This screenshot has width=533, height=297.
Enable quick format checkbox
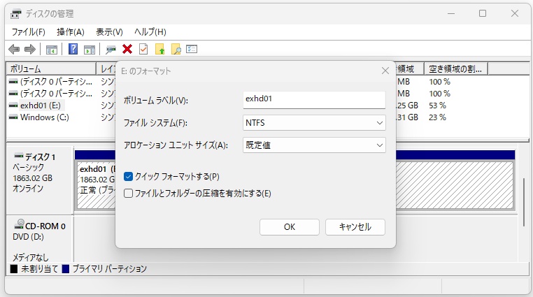pyautogui.click(x=128, y=177)
